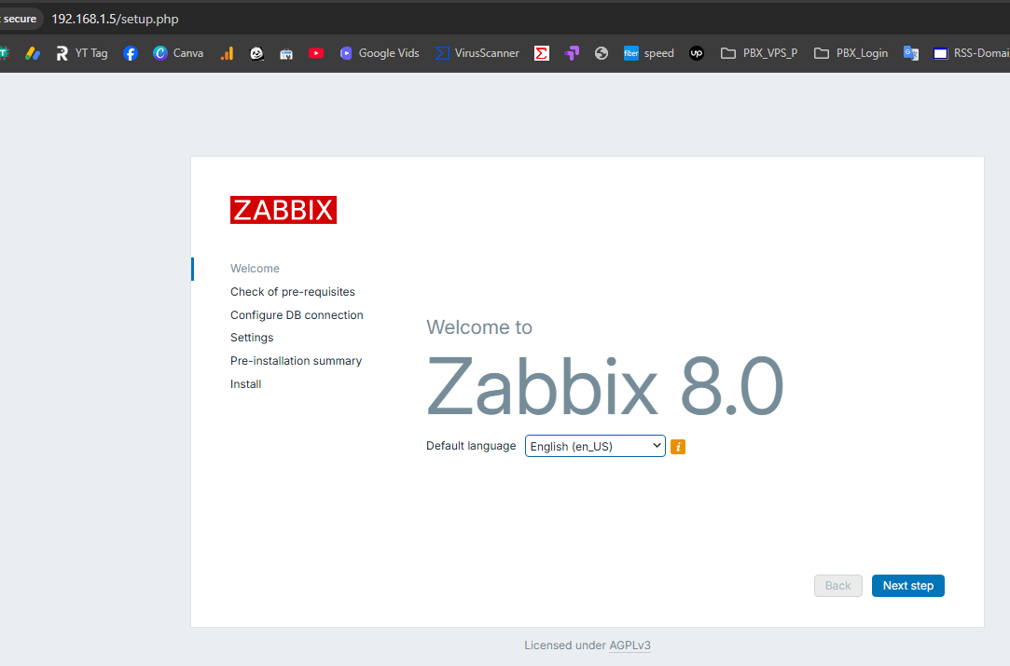Screen dimensions: 1010x666
Task: Open the fiber speed bookmark
Action: (x=649, y=53)
